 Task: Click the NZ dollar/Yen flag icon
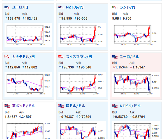point(61,7)
